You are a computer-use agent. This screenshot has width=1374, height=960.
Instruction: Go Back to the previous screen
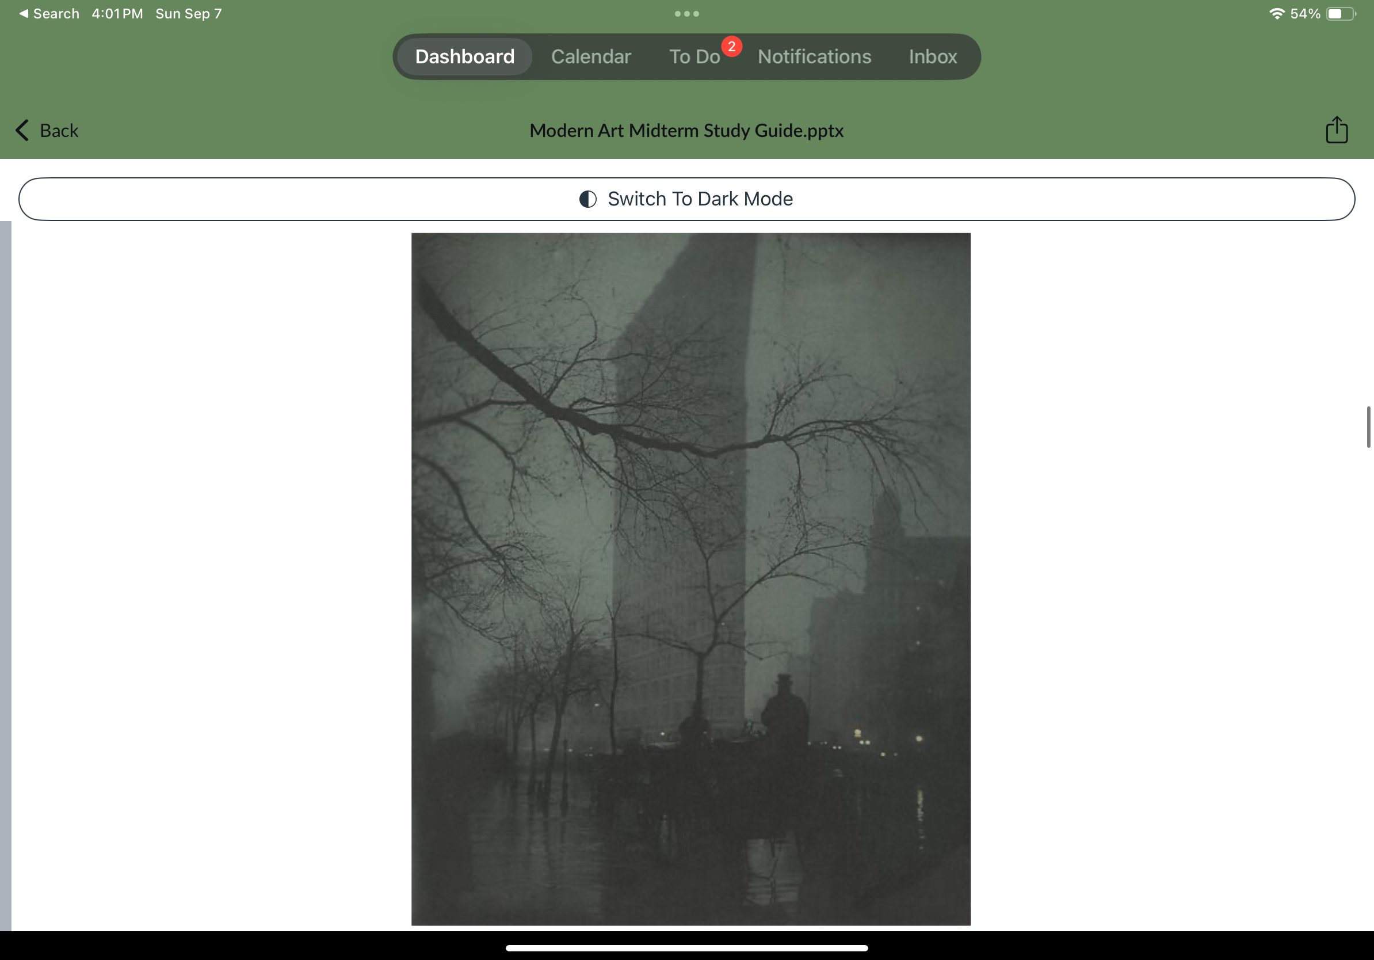coord(59,131)
